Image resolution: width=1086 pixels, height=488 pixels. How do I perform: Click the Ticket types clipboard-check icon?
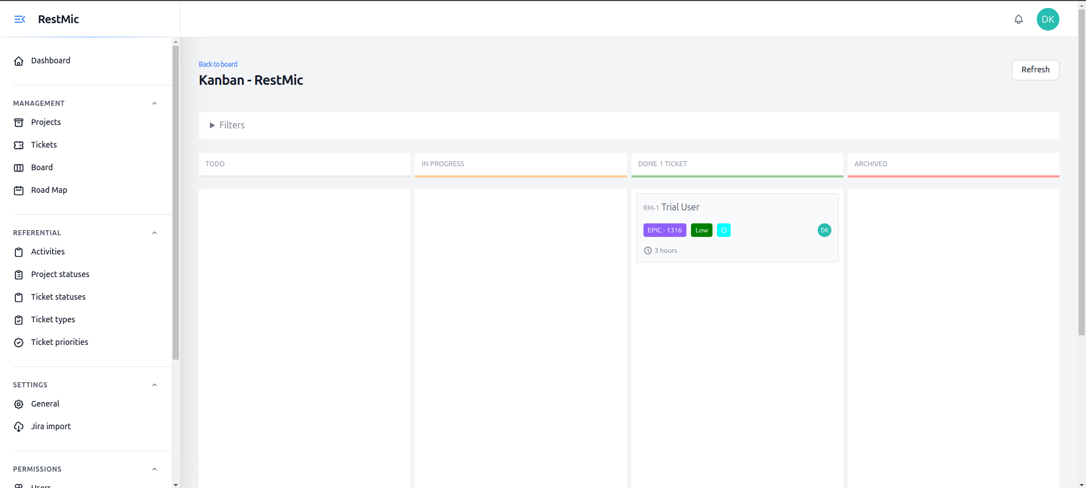[x=19, y=320]
